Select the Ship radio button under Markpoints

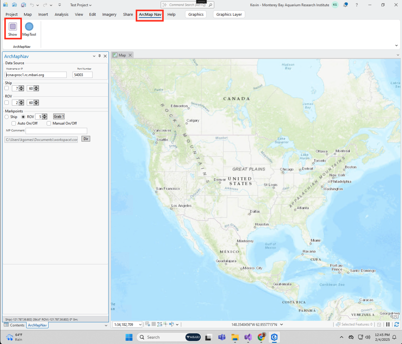[7, 117]
